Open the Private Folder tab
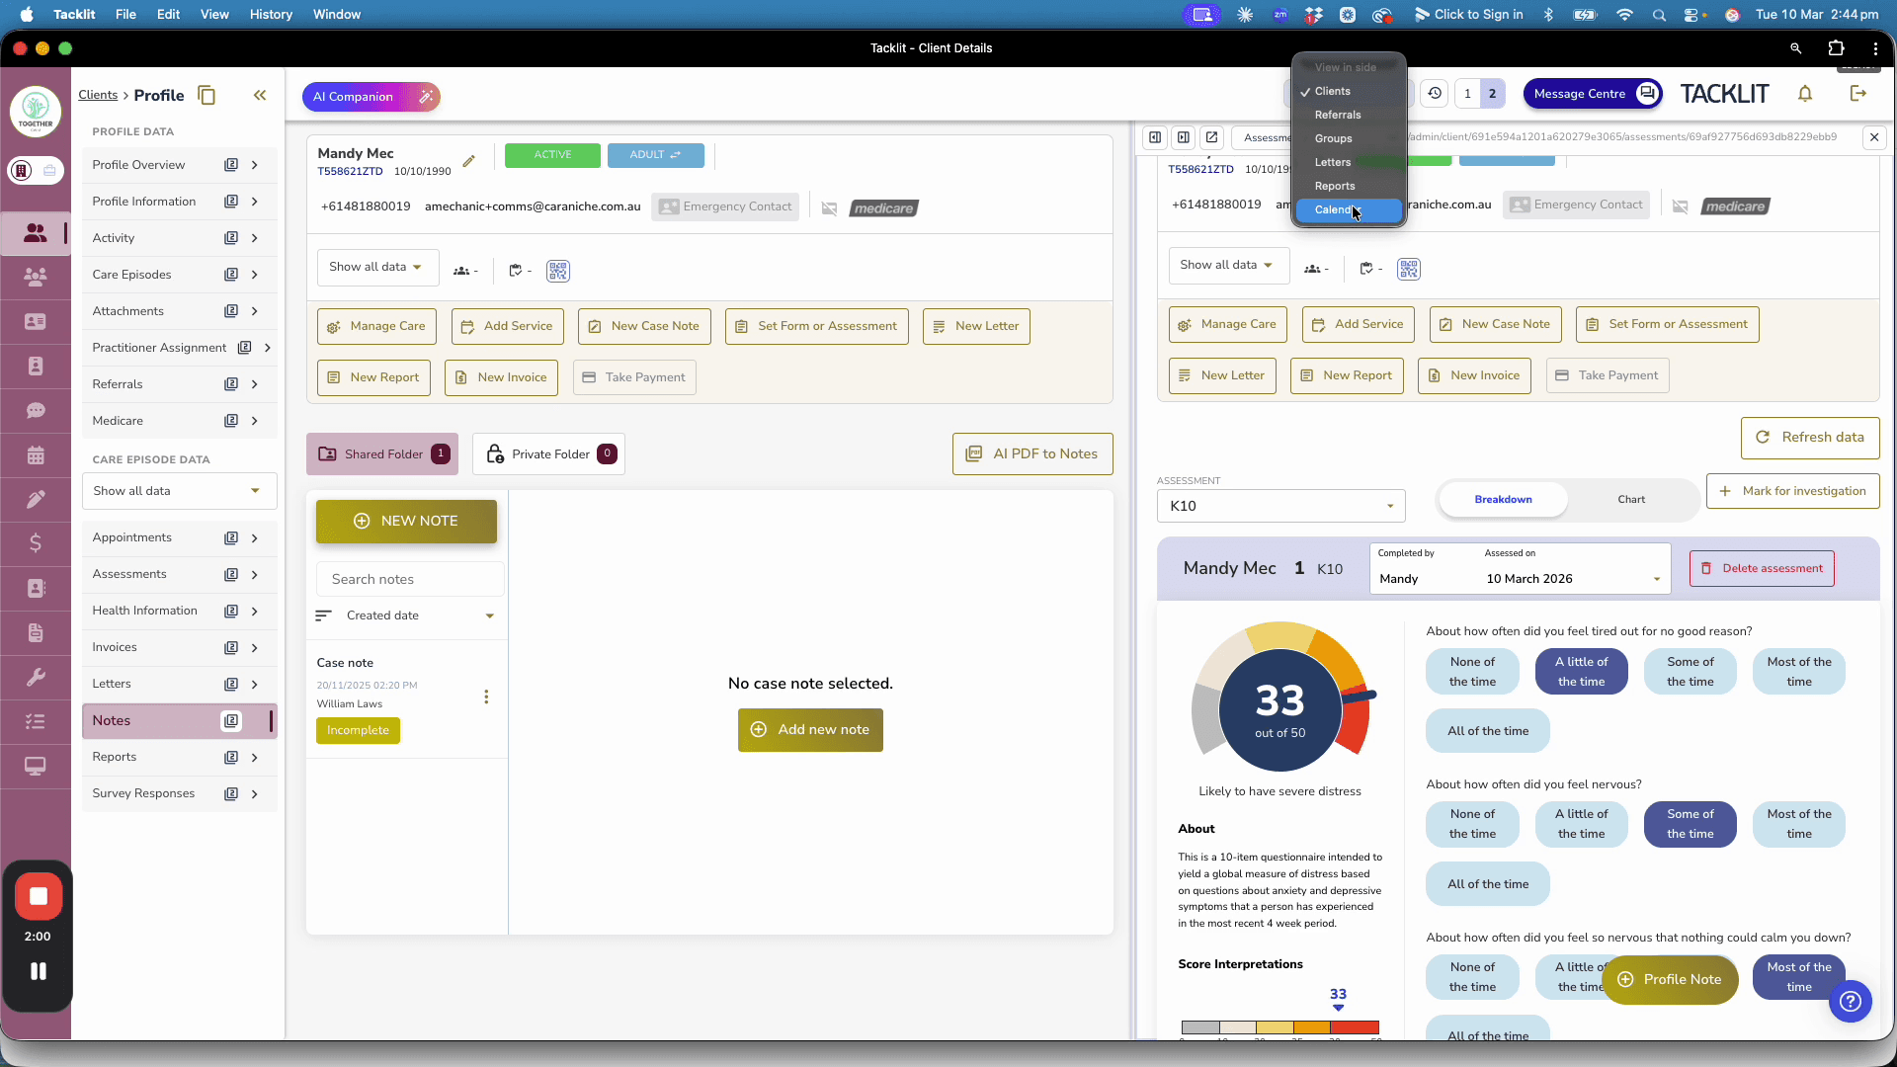 point(549,454)
